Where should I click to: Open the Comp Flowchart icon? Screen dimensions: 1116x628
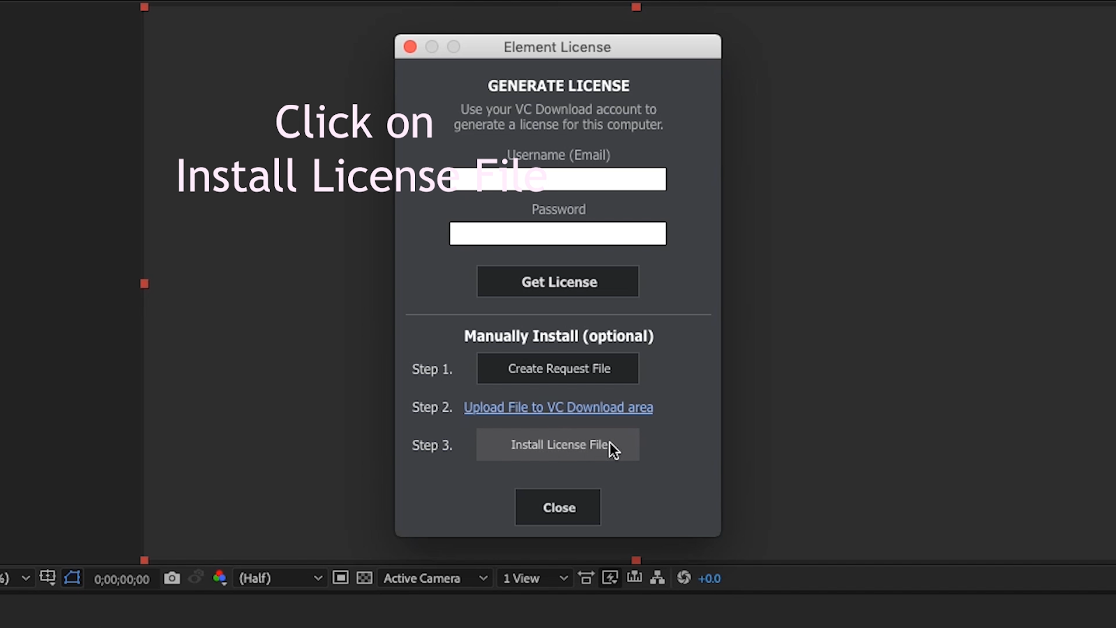click(x=658, y=578)
